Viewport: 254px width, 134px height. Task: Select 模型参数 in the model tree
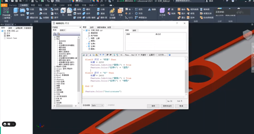[x=94, y=33]
